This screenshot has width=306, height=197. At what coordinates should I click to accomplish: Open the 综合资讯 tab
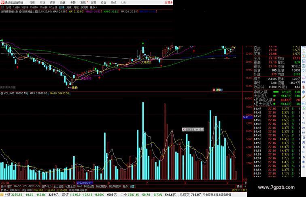38,190
